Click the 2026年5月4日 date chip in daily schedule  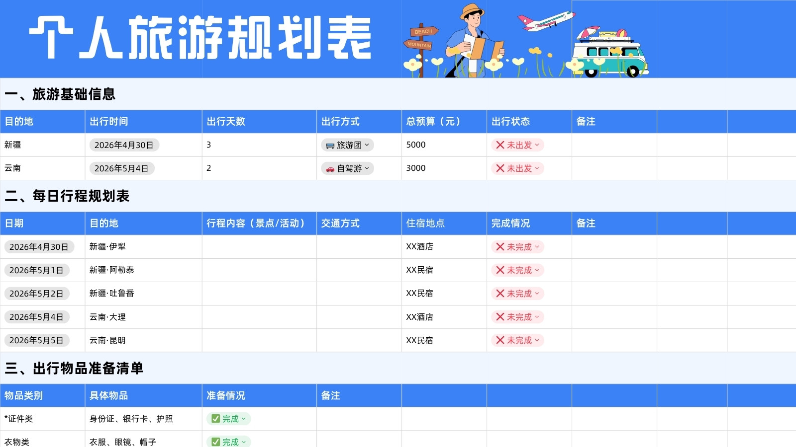(36, 317)
